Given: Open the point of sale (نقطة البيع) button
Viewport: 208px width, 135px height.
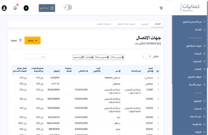Looking at the screenshot, I should [x=47, y=8].
